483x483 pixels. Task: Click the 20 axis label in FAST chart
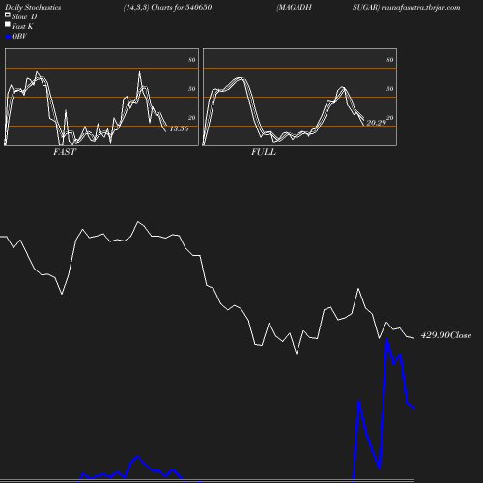pyautogui.click(x=192, y=118)
